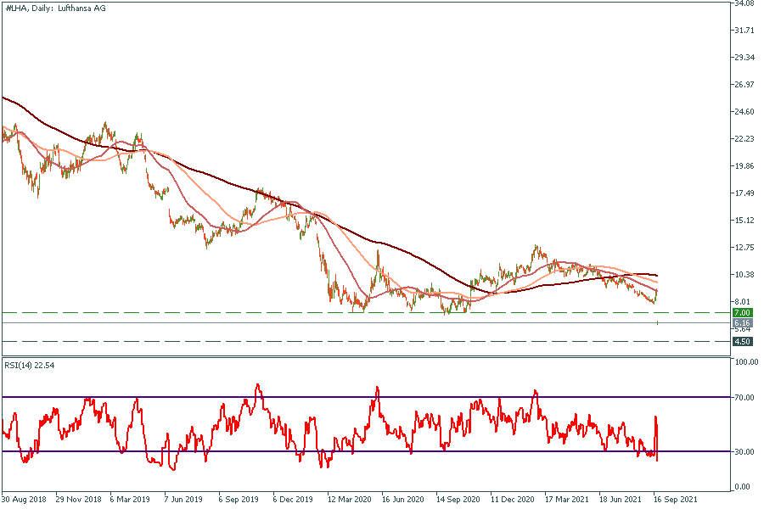Click the 16 Sep 2021 date label
Screen dimensions: 764x509
[x=676, y=500]
